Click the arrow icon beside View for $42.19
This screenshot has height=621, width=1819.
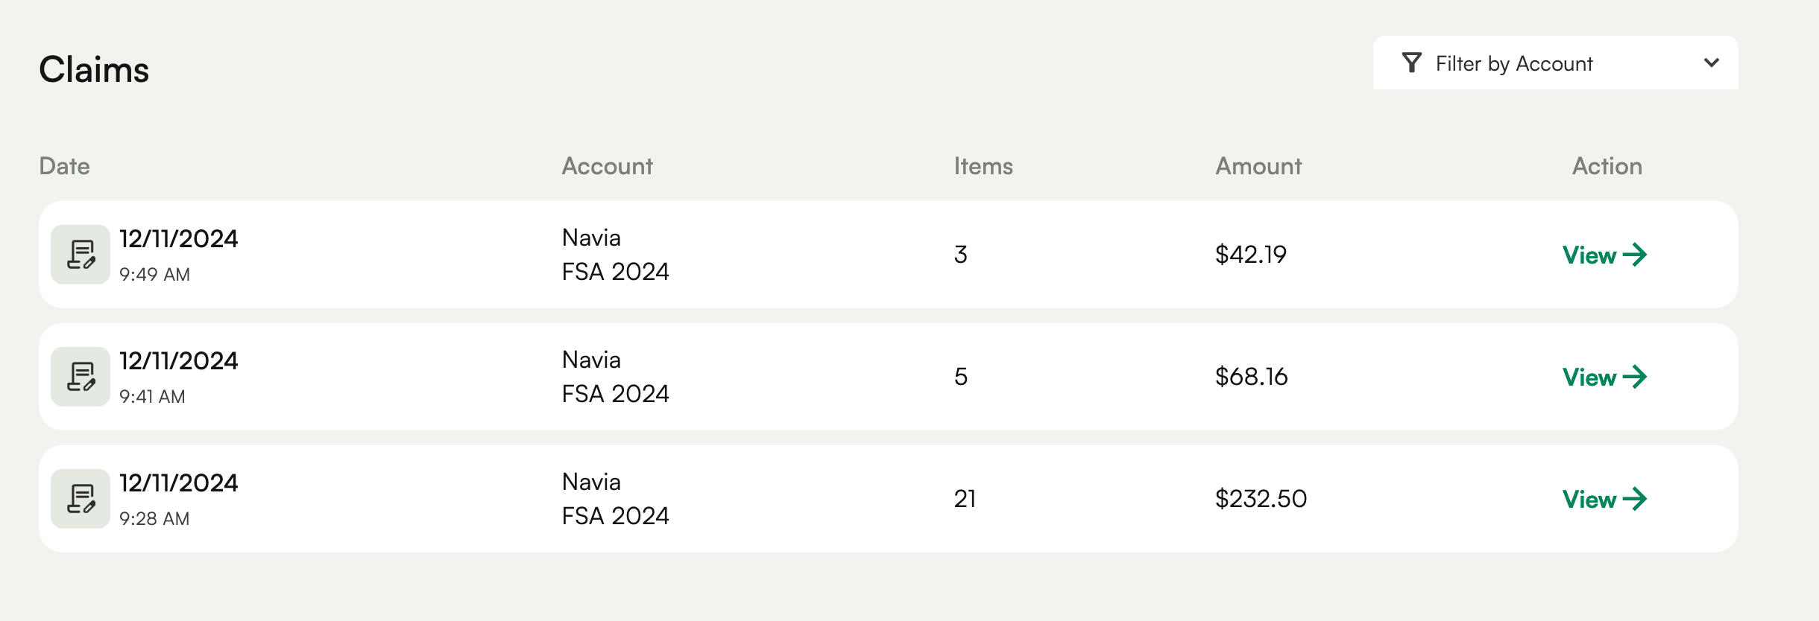(x=1637, y=255)
